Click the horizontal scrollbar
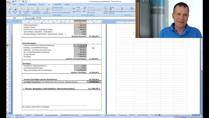 (176, 115)
